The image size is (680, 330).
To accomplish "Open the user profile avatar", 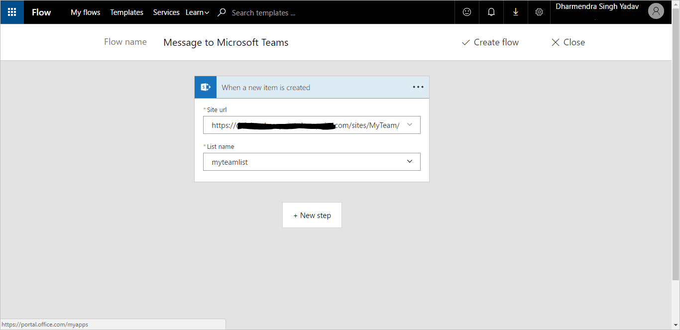I will [x=656, y=11].
